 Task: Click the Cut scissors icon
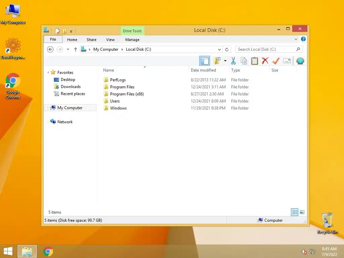233,61
